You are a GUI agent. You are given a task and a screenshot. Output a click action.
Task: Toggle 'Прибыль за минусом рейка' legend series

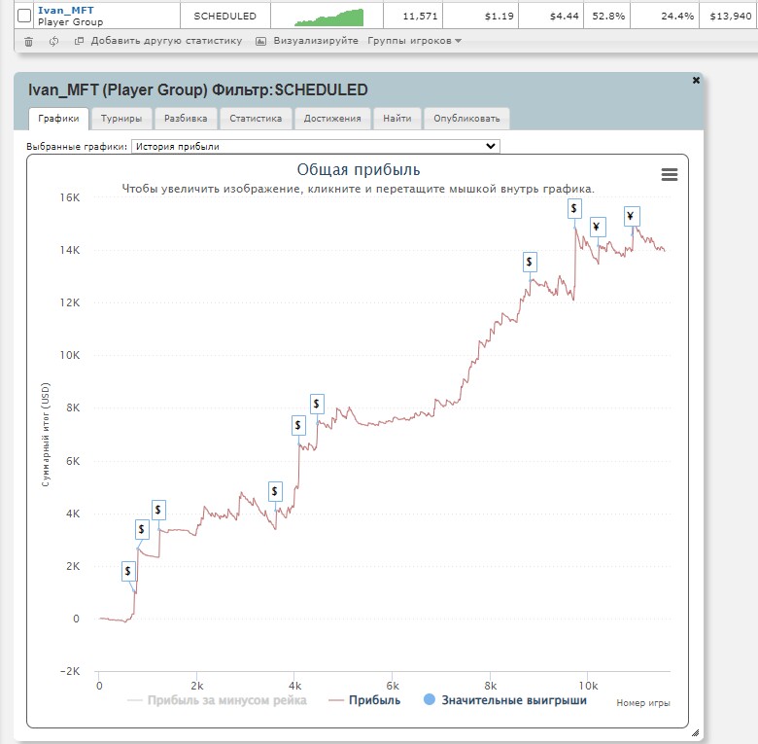[217, 700]
